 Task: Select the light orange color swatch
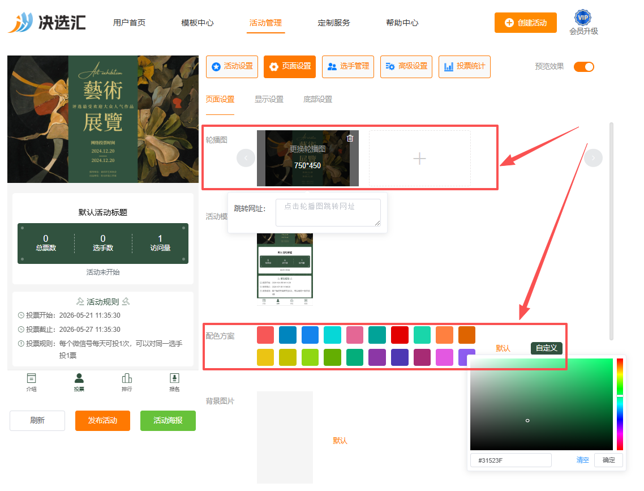pos(444,335)
